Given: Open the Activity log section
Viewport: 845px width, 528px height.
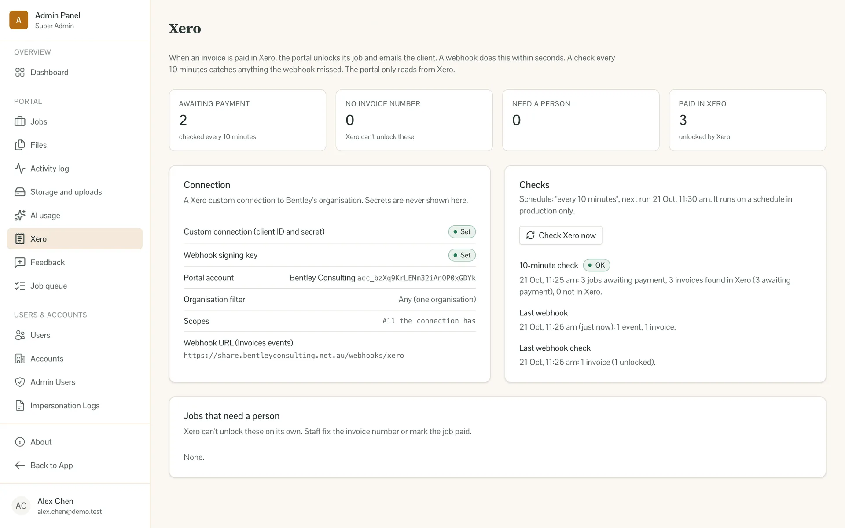Looking at the screenshot, I should (x=75, y=169).
